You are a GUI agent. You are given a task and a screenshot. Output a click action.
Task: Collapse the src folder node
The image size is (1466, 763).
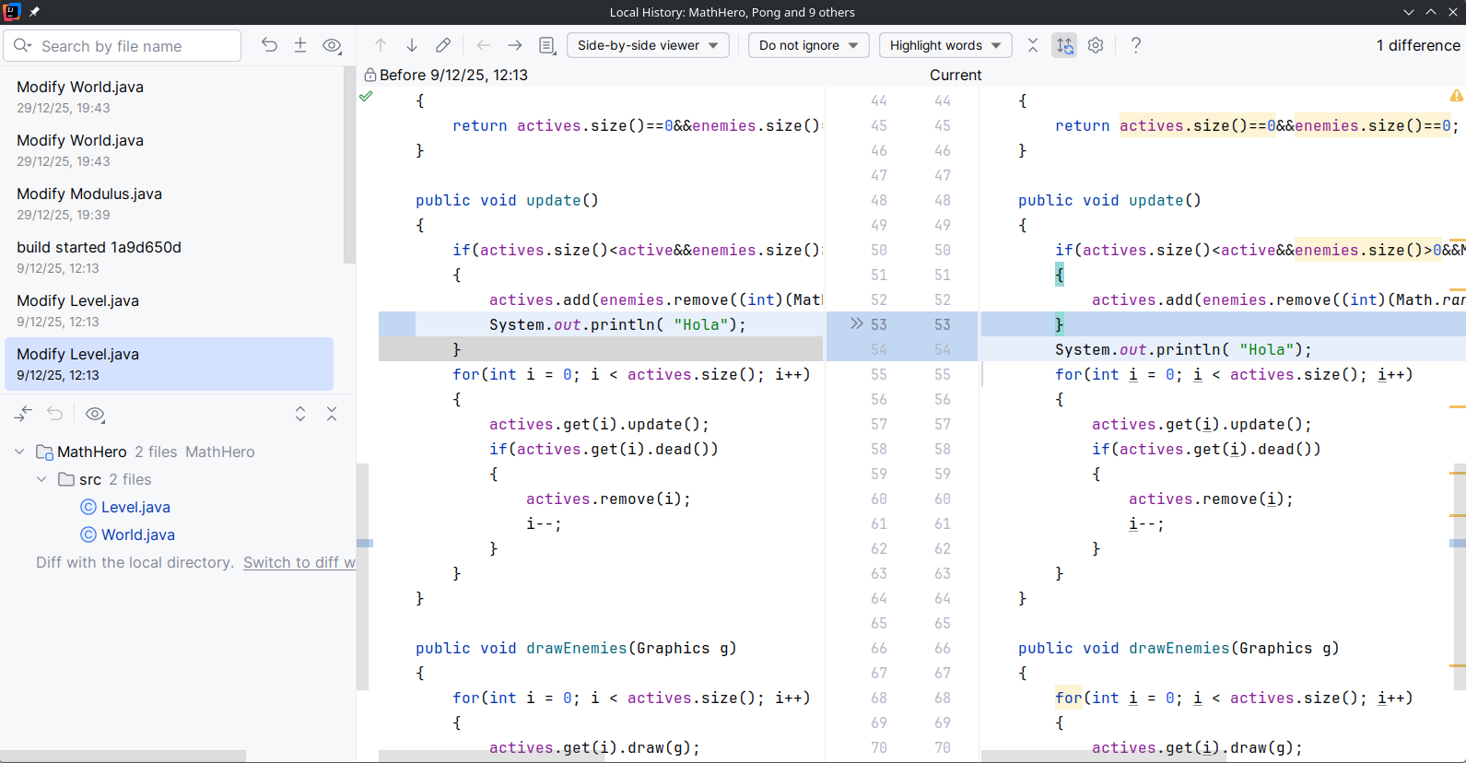pos(41,479)
